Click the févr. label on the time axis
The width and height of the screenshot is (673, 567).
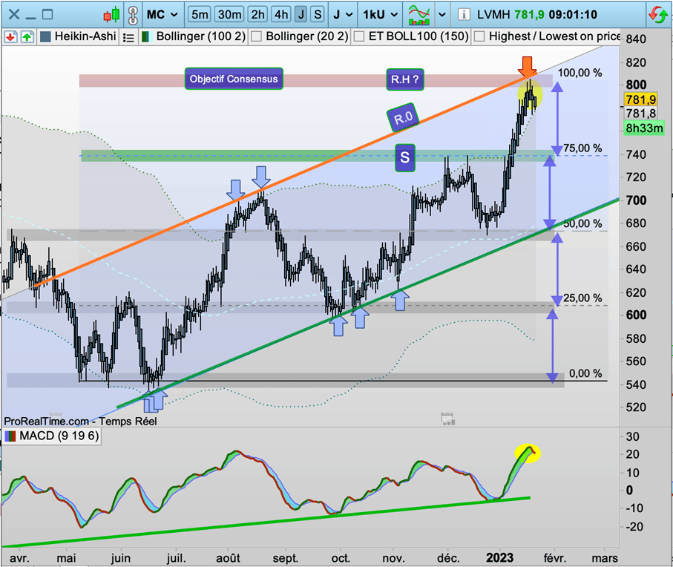pos(555,558)
